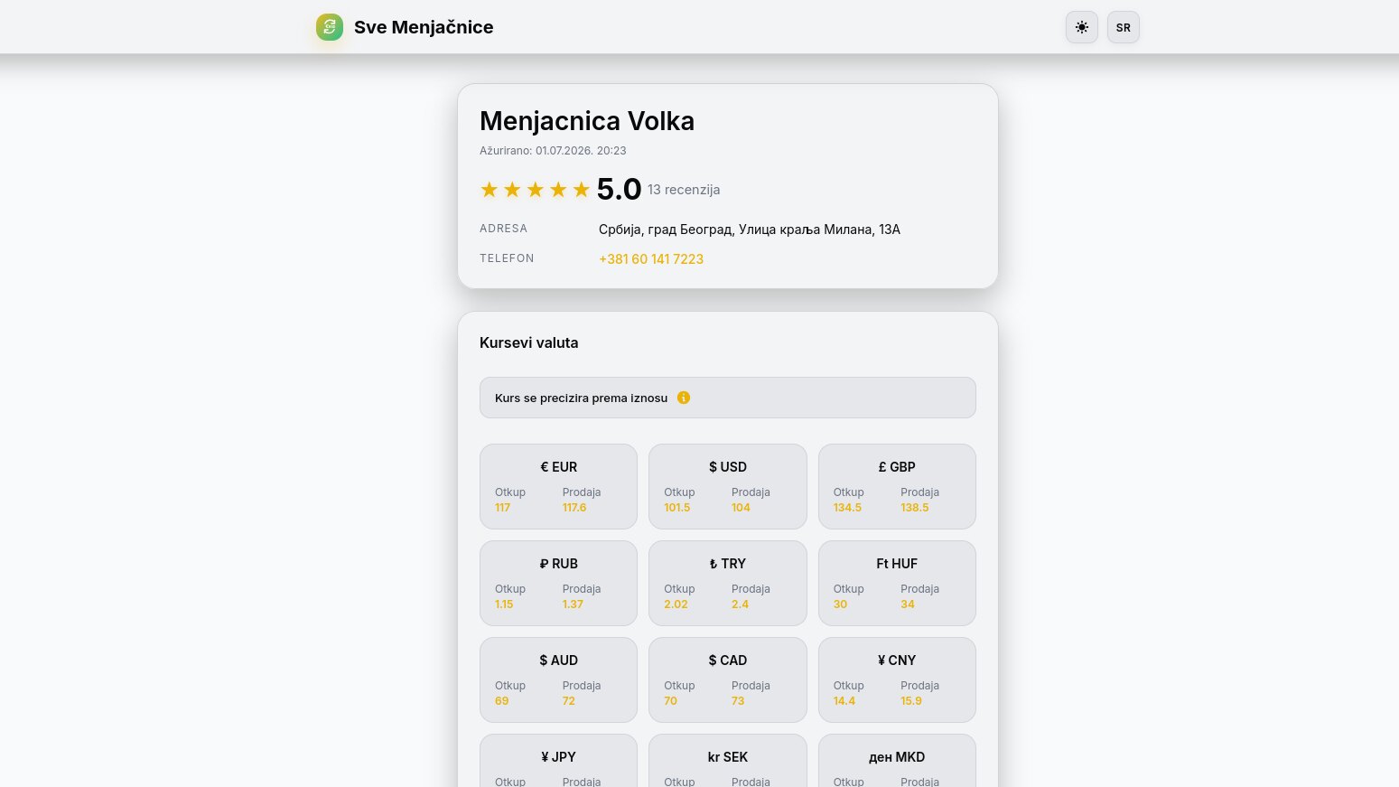Select the USD currency card
This screenshot has height=787, width=1399.
tap(728, 486)
